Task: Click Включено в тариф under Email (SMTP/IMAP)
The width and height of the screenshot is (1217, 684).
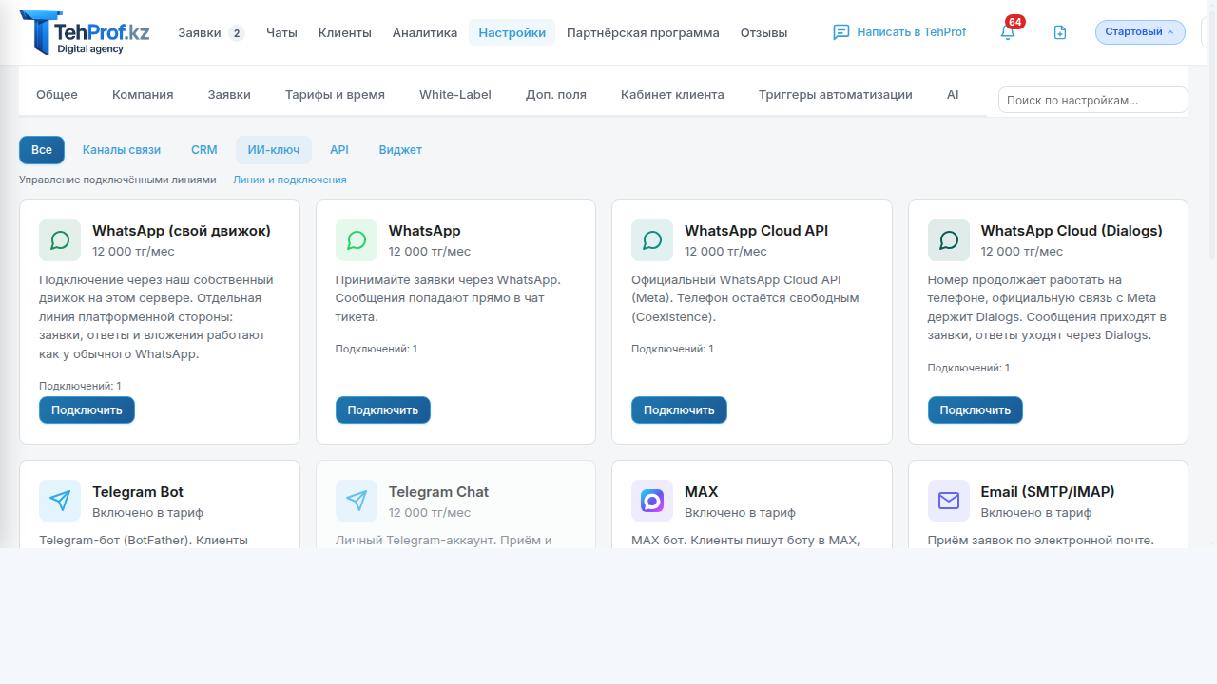Action: (x=1036, y=513)
